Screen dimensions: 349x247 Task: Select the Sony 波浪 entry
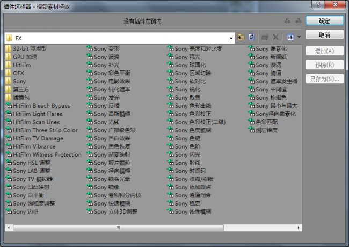coord(103,57)
